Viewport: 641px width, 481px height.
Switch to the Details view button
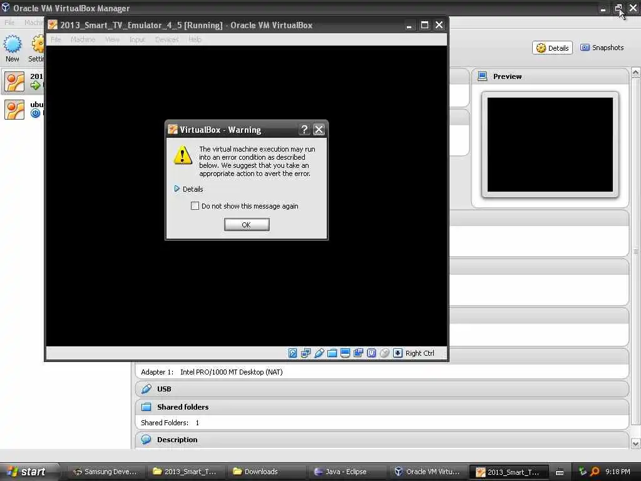(x=552, y=48)
